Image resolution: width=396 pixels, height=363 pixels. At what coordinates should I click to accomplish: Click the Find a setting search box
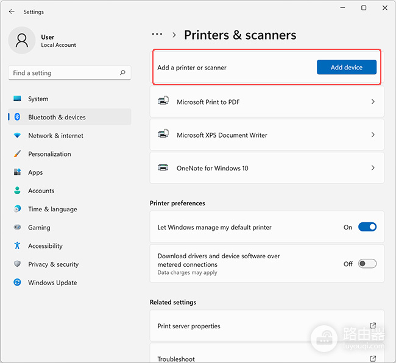[x=69, y=72]
